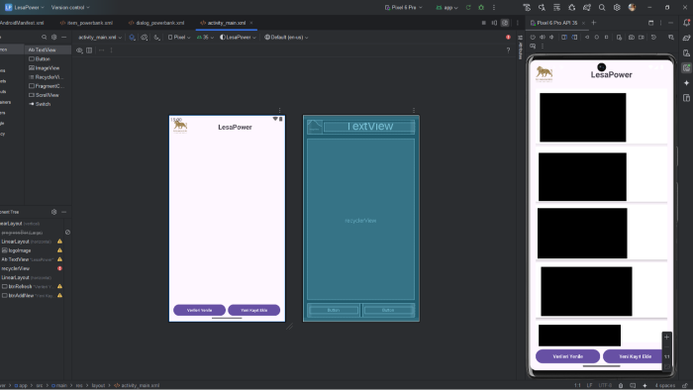Open the LesaPower project dropdown
The image size is (693, 390).
tap(25, 8)
